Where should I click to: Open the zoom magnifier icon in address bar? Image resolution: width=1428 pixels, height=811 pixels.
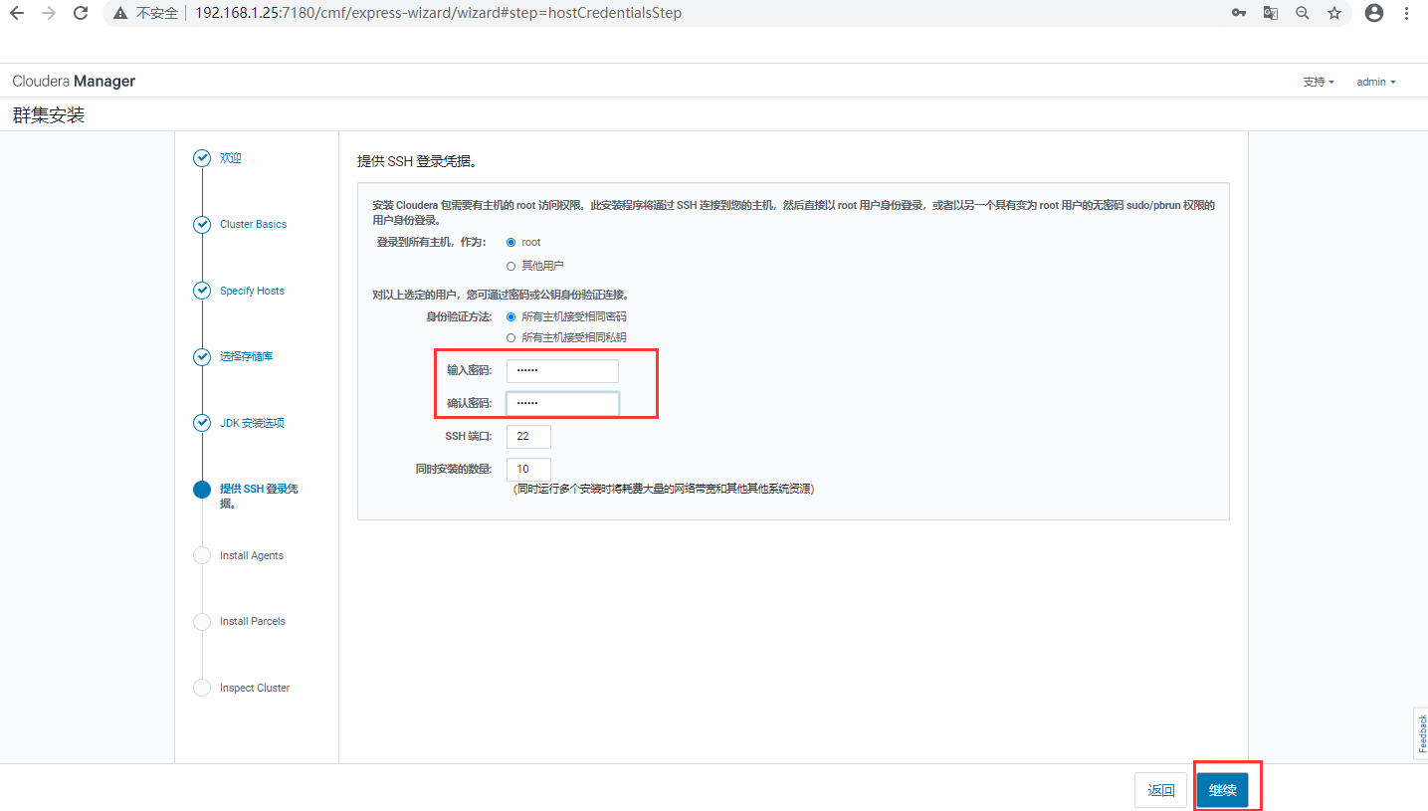pos(1303,13)
